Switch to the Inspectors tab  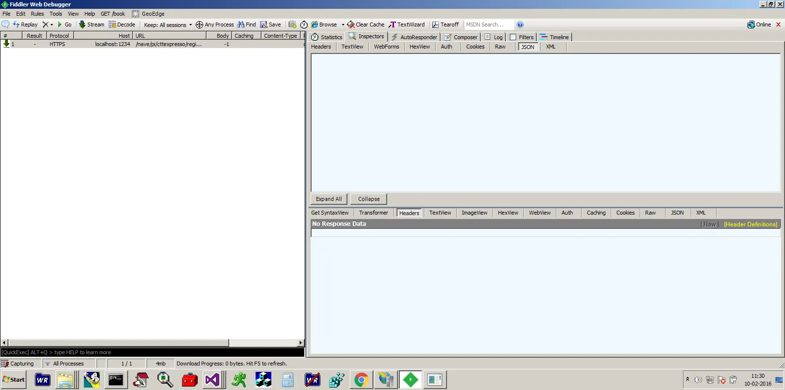[366, 36]
